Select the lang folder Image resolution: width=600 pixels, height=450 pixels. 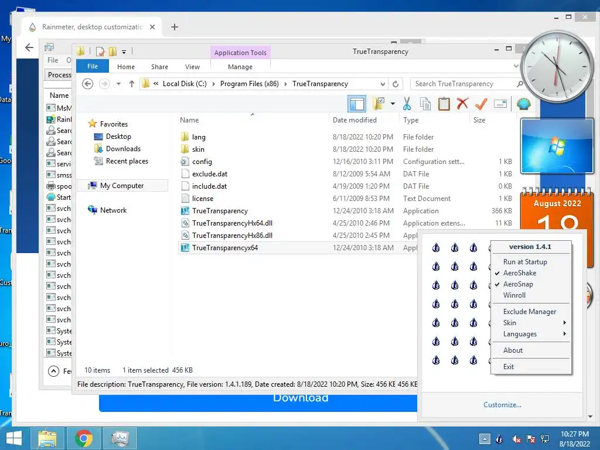(x=199, y=137)
